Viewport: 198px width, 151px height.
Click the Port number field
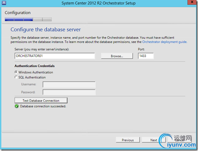point(146,56)
